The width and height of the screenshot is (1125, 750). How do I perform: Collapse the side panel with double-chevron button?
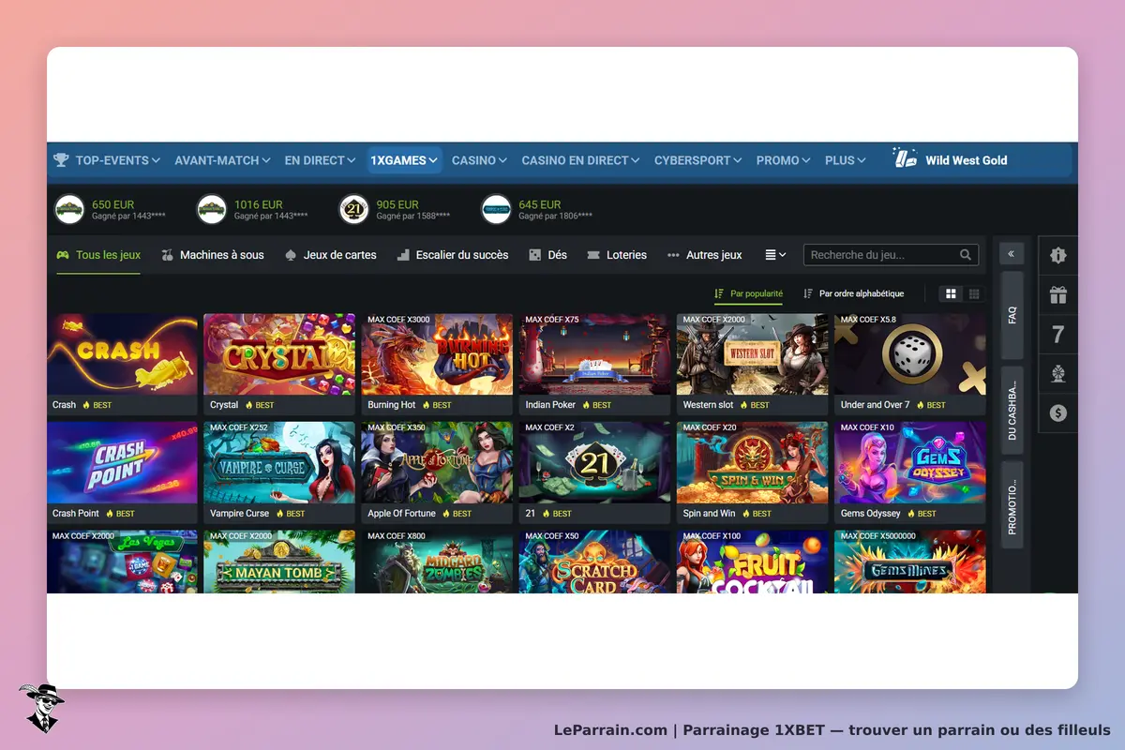point(1012,254)
